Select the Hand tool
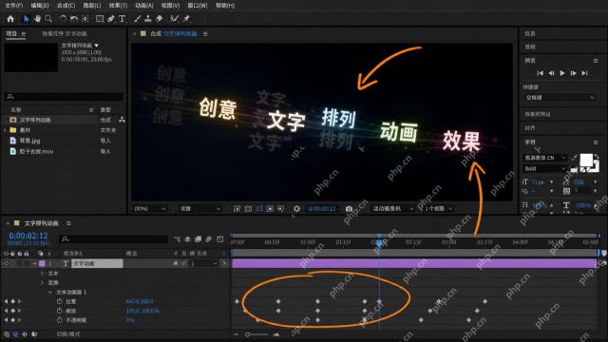608x342 pixels. click(37, 19)
